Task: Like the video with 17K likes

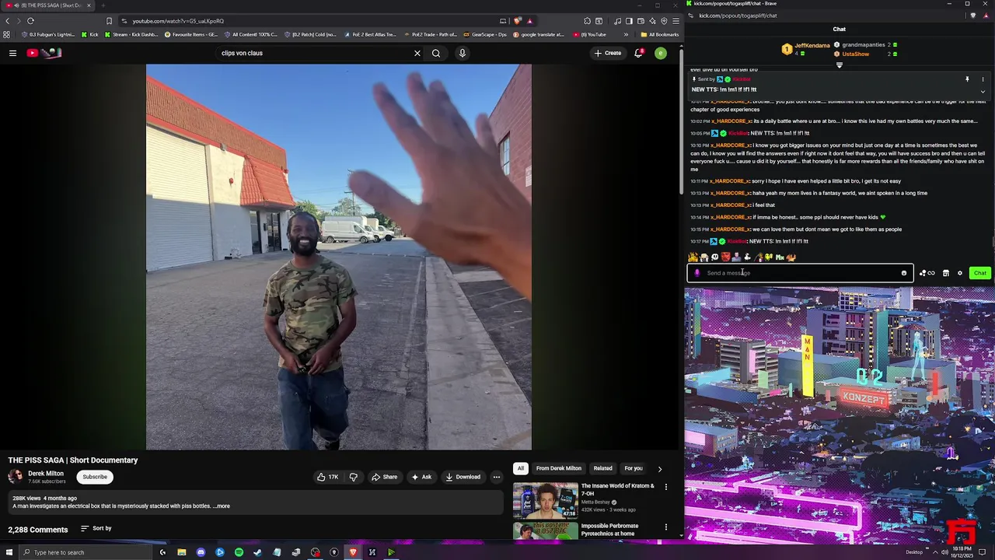Action: [x=327, y=477]
